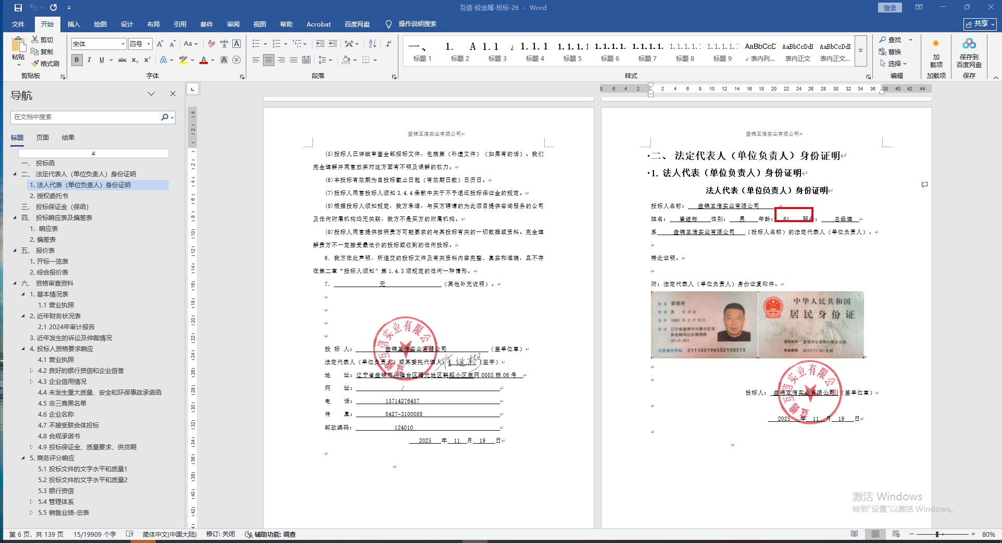Collapse the 六、资格审查资料 heading
This screenshot has height=543, width=1002.
15,283
